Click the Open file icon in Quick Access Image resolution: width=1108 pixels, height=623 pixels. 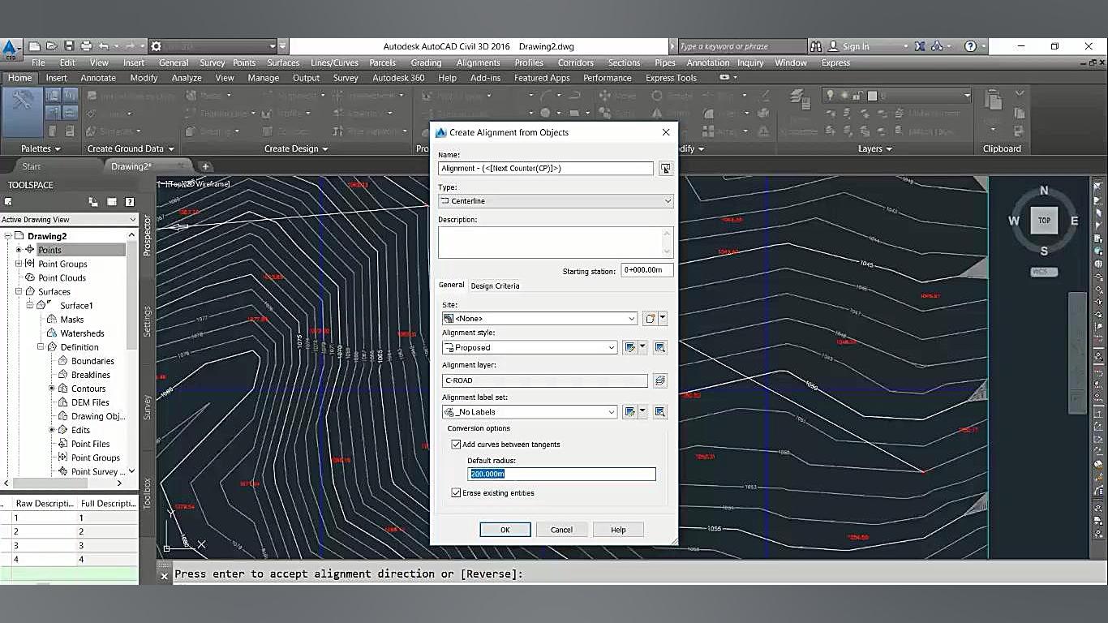pyautogui.click(x=52, y=46)
